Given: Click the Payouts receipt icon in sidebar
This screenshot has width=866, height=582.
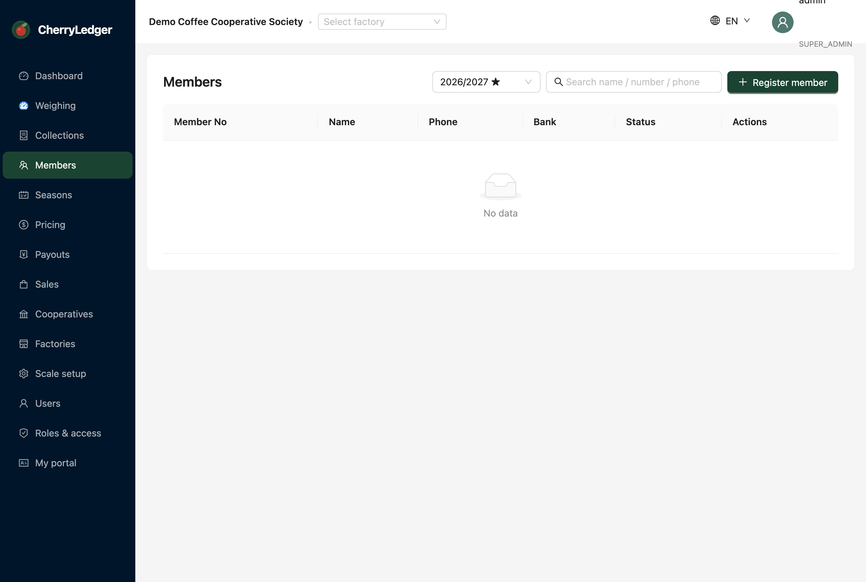Looking at the screenshot, I should coord(24,254).
